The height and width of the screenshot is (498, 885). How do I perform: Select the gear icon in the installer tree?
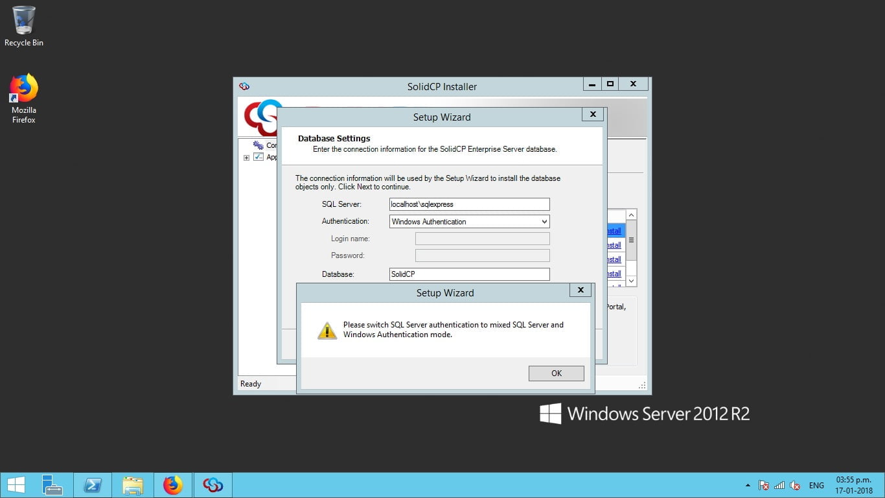coord(259,145)
